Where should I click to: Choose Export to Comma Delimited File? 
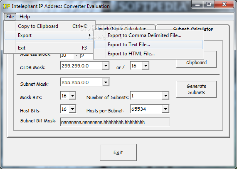click(x=148, y=35)
